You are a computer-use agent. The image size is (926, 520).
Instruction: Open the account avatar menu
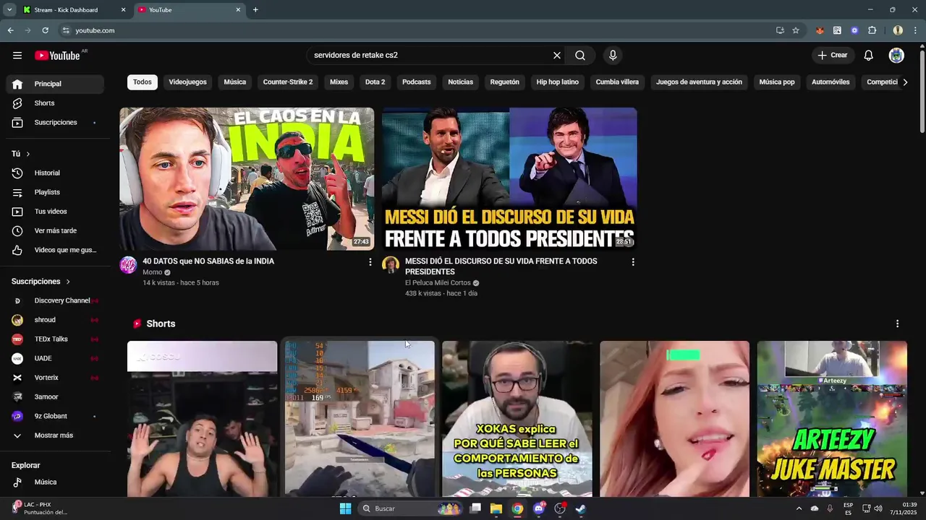click(896, 56)
